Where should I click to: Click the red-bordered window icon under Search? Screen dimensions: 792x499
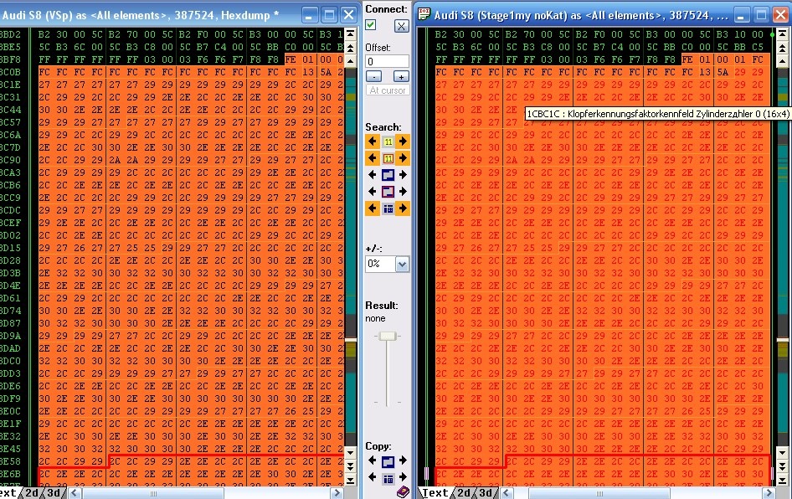[x=388, y=192]
